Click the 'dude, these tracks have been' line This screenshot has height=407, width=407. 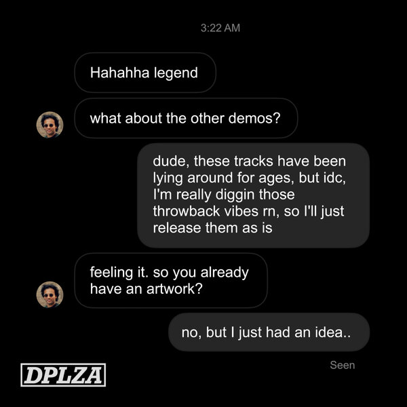coord(250,161)
